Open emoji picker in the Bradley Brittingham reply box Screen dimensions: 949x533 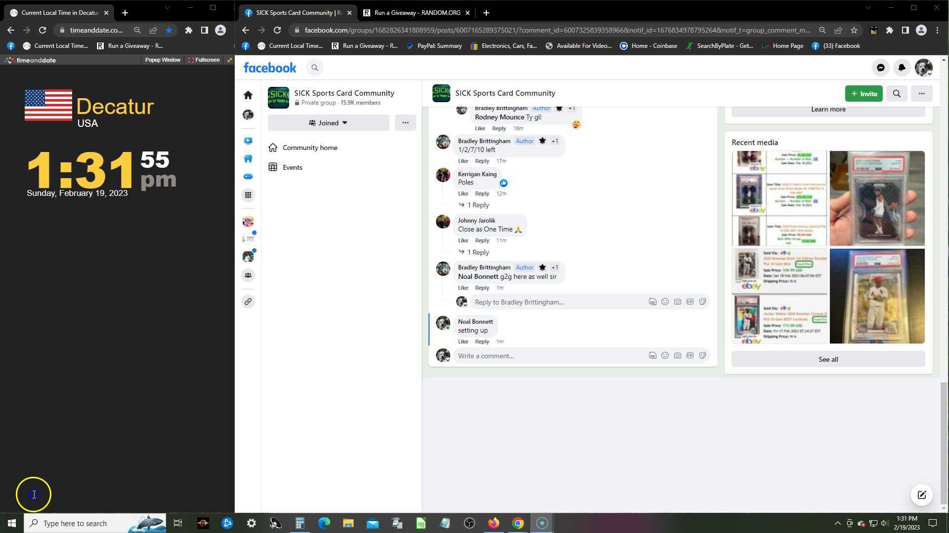tap(665, 302)
